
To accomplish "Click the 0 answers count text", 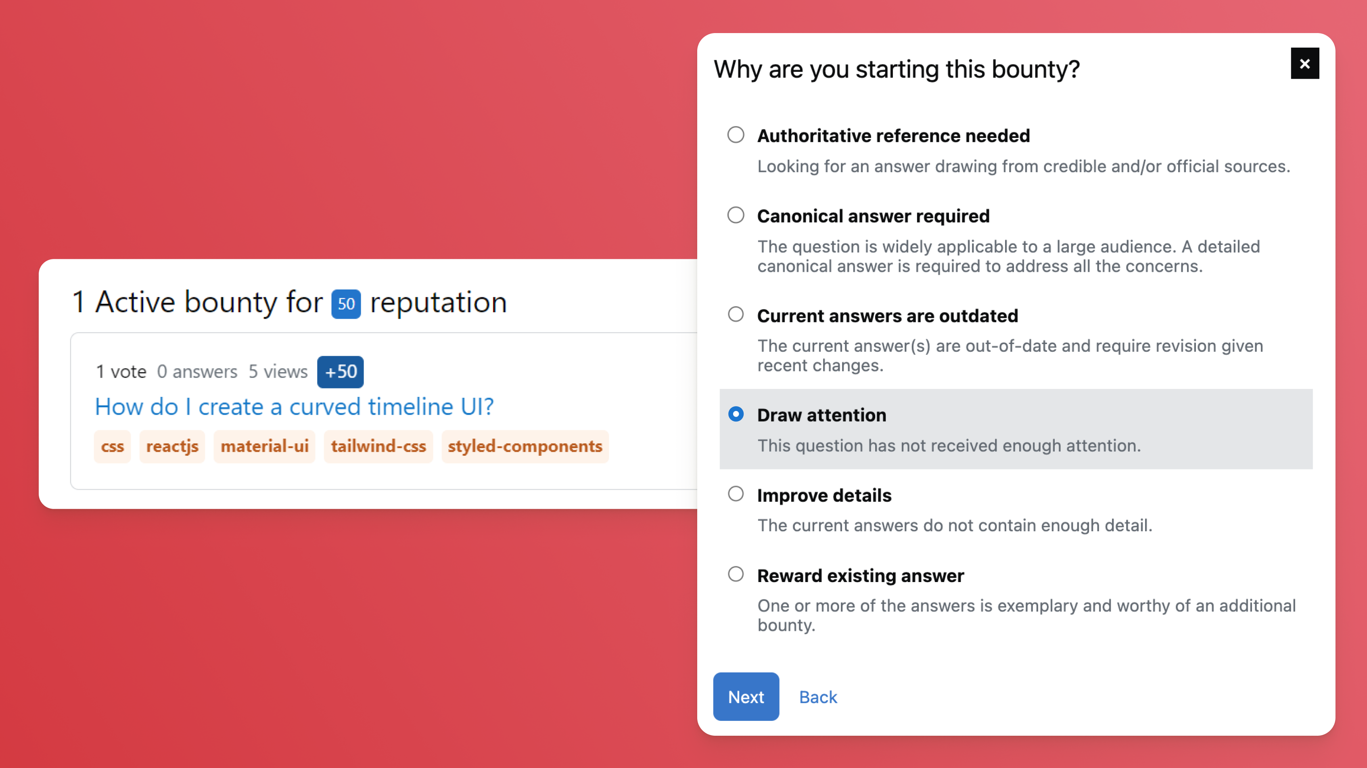I will (x=197, y=372).
